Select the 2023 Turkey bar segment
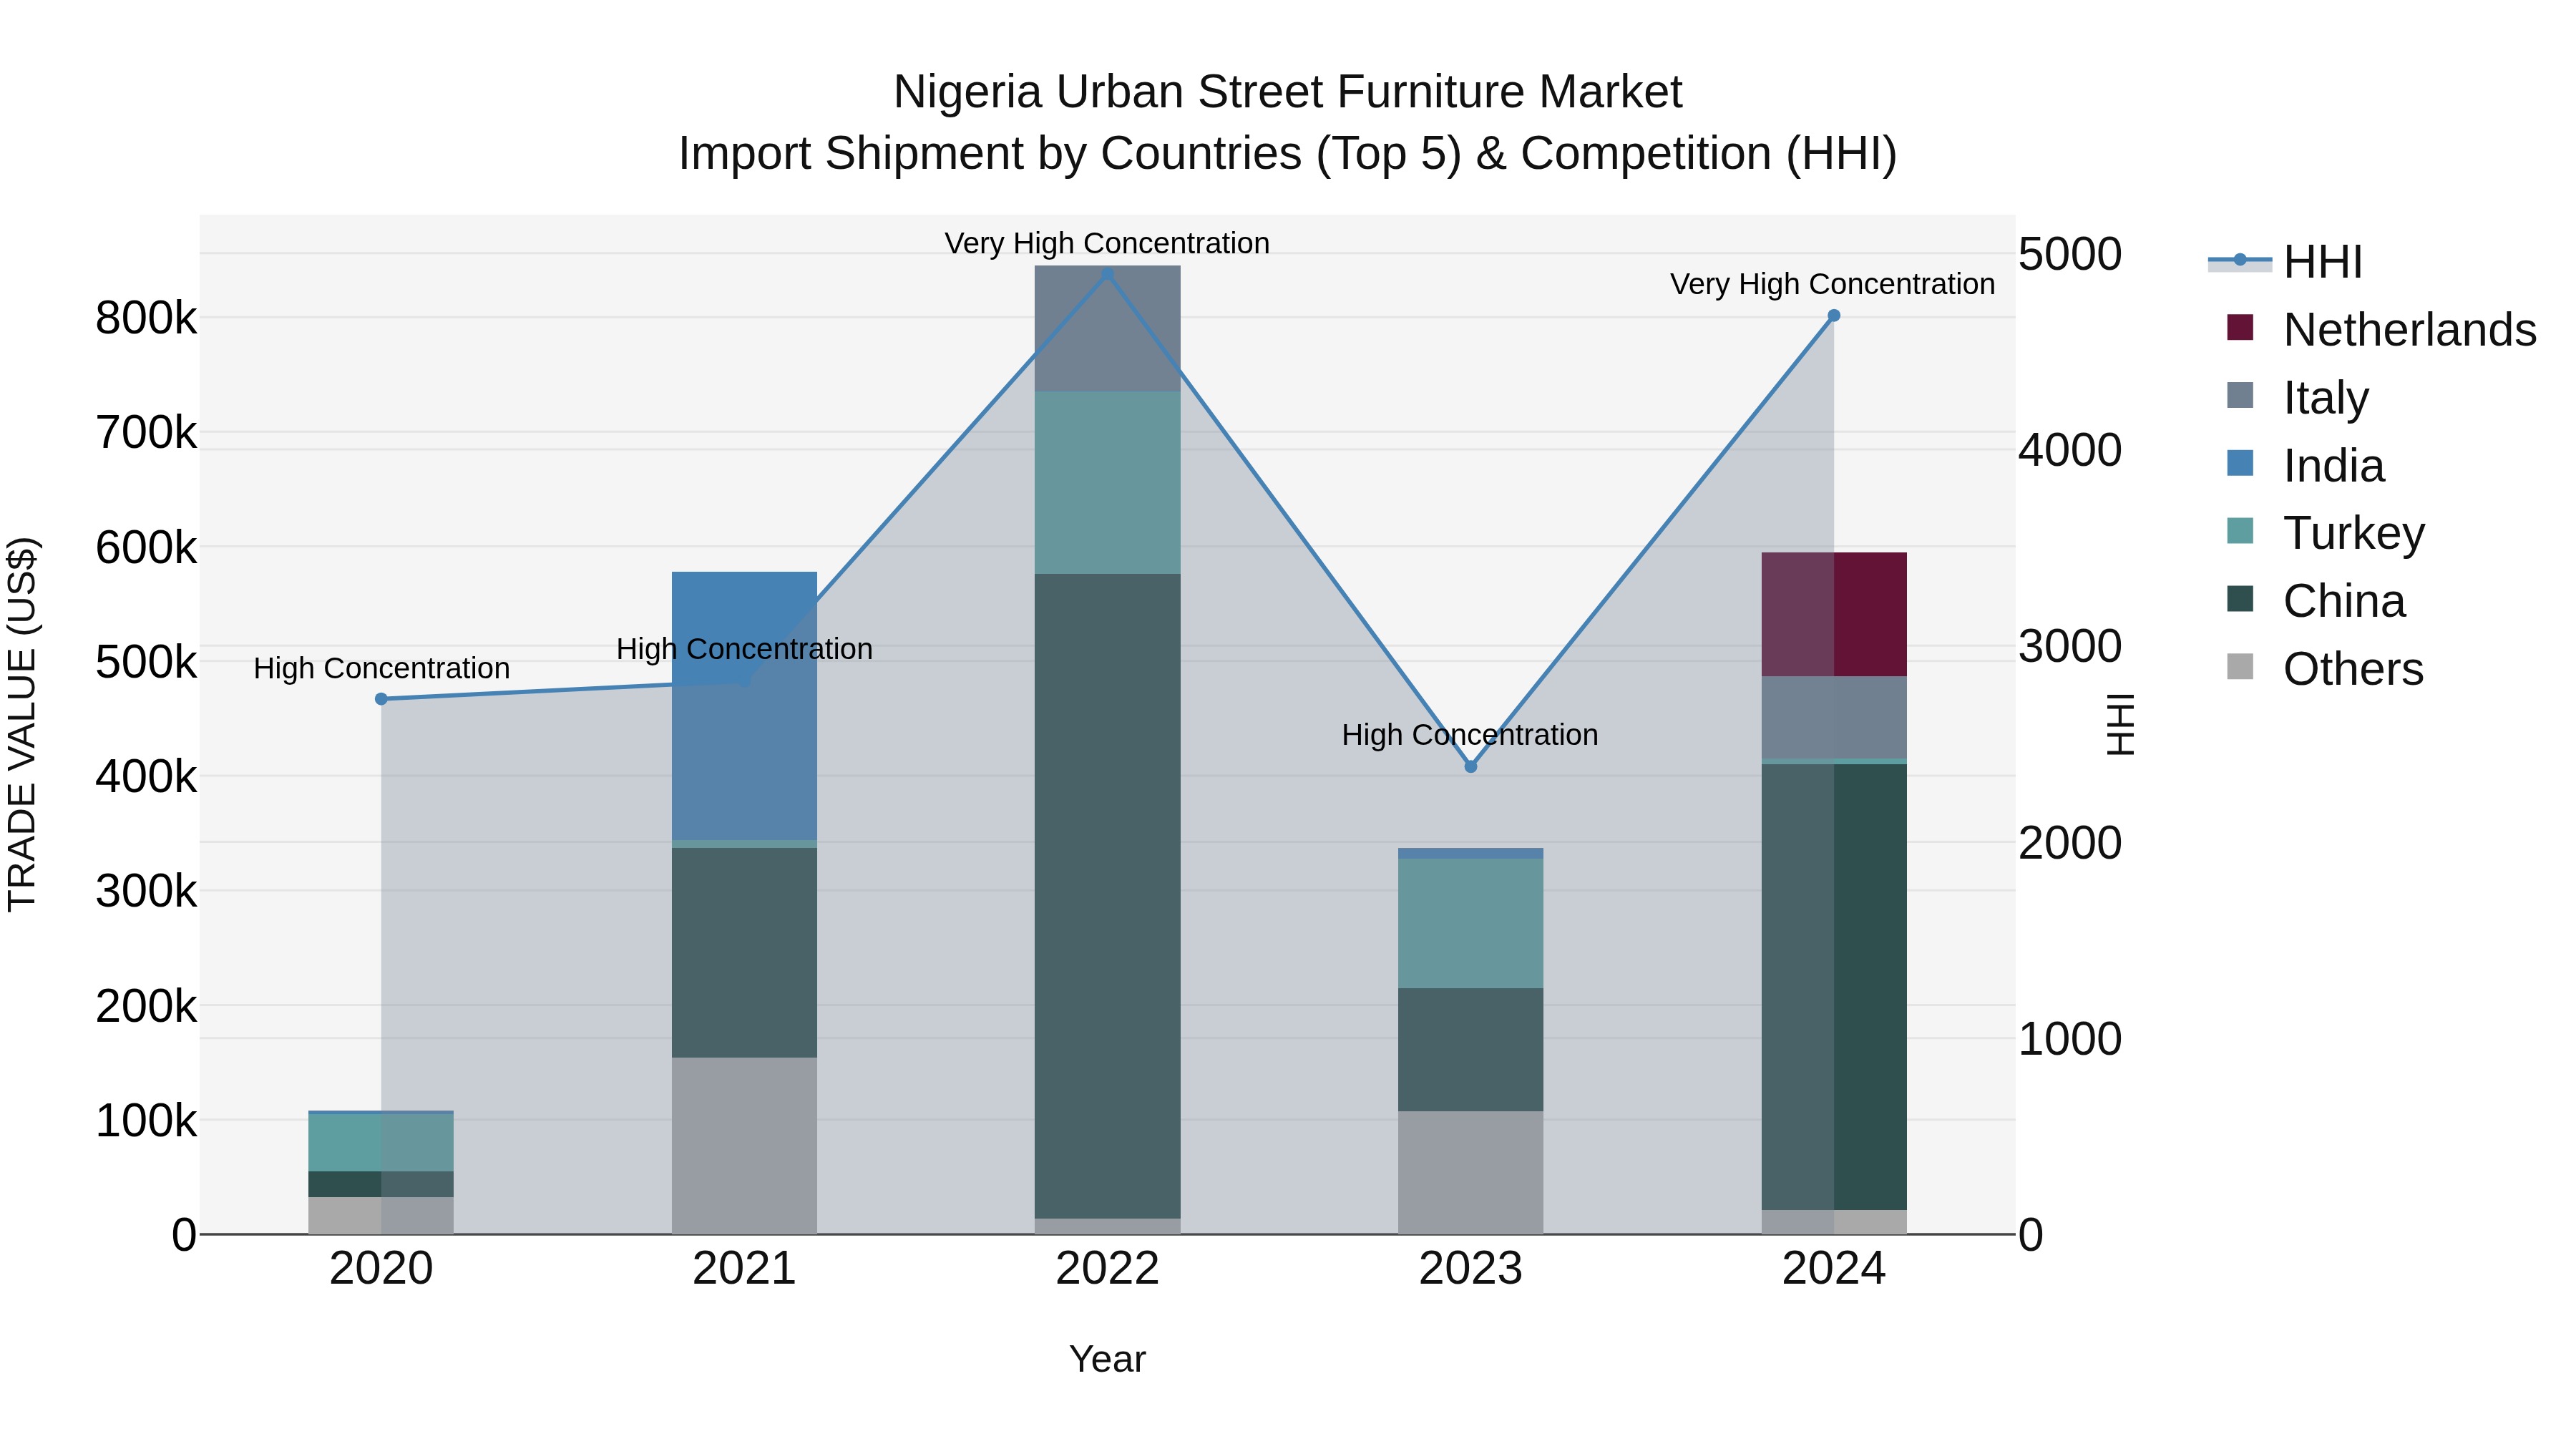 pos(1470,924)
